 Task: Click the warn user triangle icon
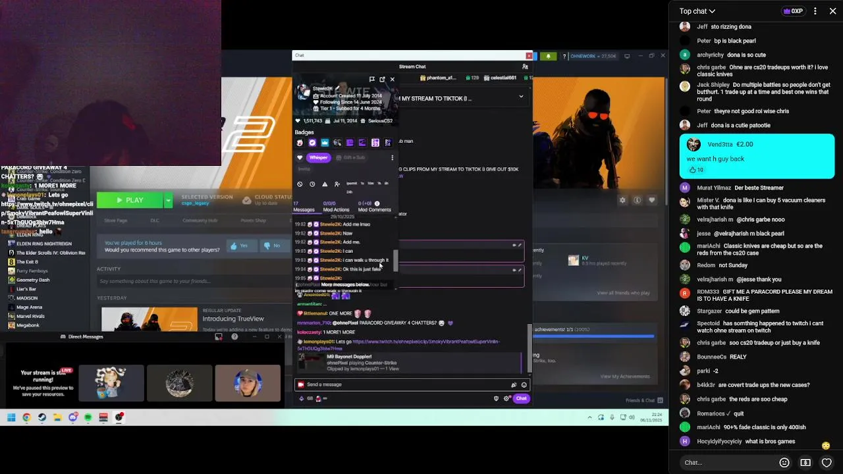point(325,184)
